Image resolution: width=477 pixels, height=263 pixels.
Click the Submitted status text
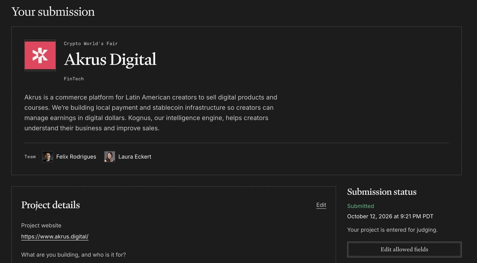click(361, 206)
